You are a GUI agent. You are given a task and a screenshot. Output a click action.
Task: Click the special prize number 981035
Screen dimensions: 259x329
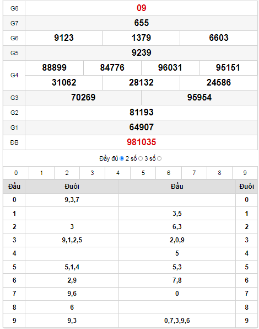coord(141,142)
